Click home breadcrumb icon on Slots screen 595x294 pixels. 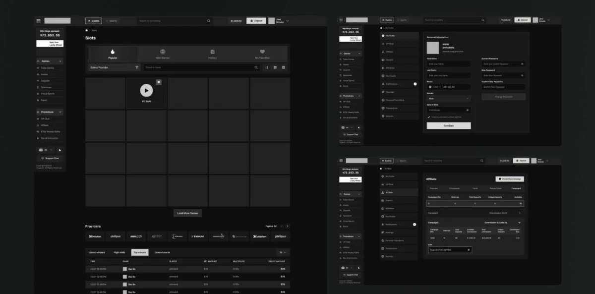(x=86, y=30)
